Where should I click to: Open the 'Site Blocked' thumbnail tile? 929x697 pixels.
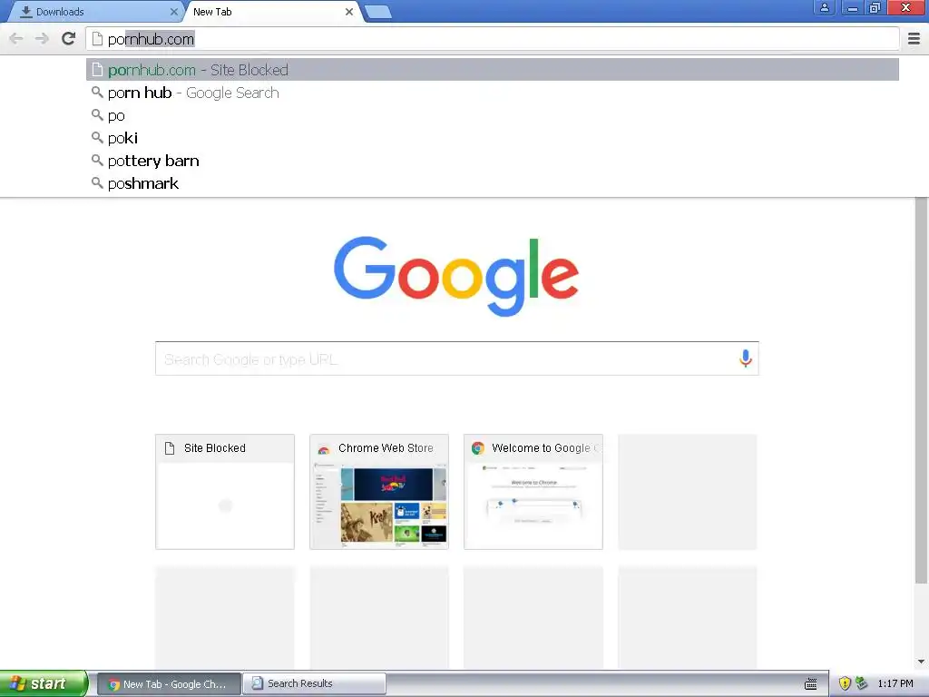(225, 492)
